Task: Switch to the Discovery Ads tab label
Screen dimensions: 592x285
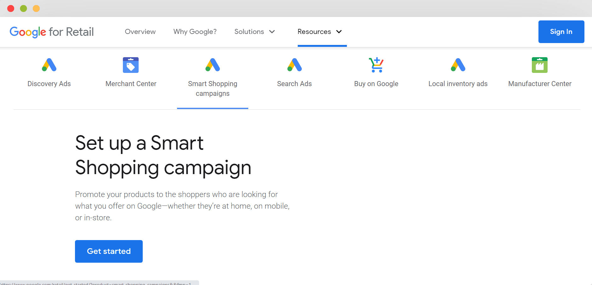Action: coord(49,84)
